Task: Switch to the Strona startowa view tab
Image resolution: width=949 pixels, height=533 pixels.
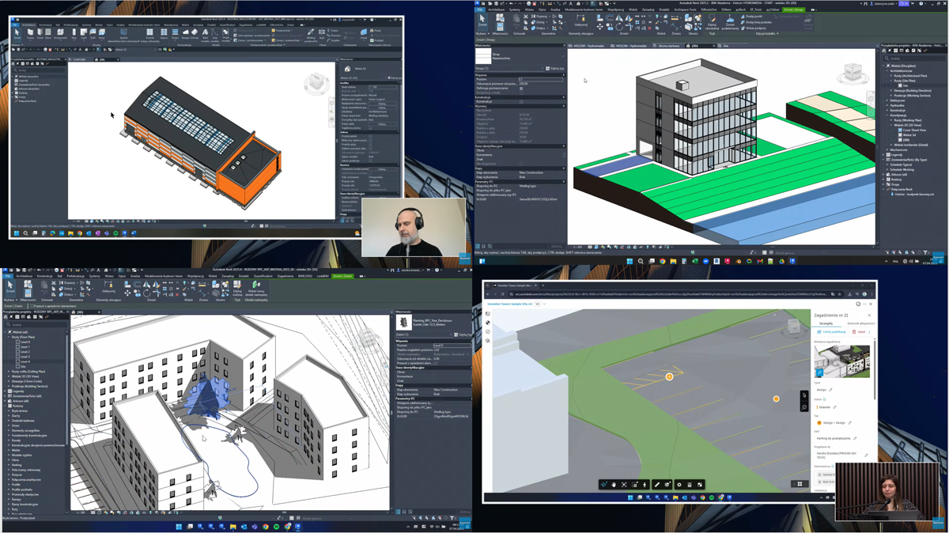Action: pyautogui.click(x=668, y=46)
